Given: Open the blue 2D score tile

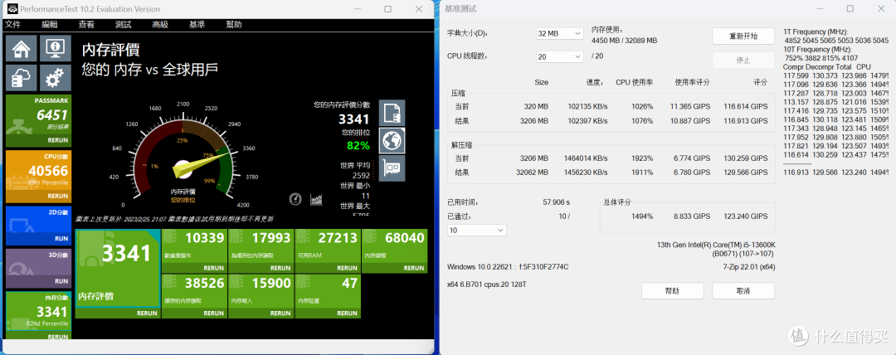Looking at the screenshot, I should point(38,225).
